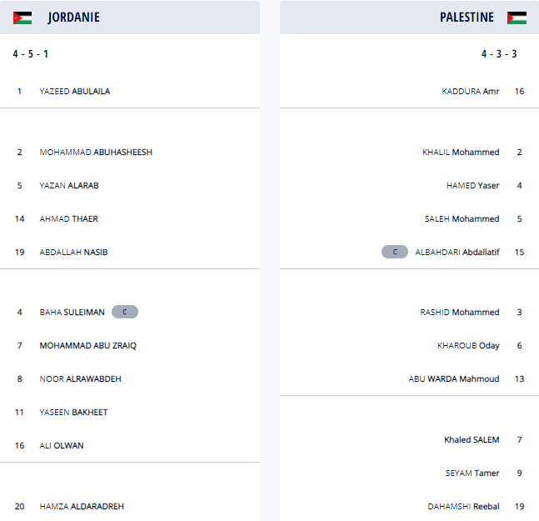539x521 pixels.
Task: Open Kharoub Oday's player entry
Action: pyautogui.click(x=468, y=345)
